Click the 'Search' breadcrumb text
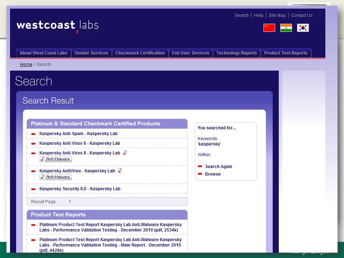This screenshot has width=344, height=258. pos(44,64)
